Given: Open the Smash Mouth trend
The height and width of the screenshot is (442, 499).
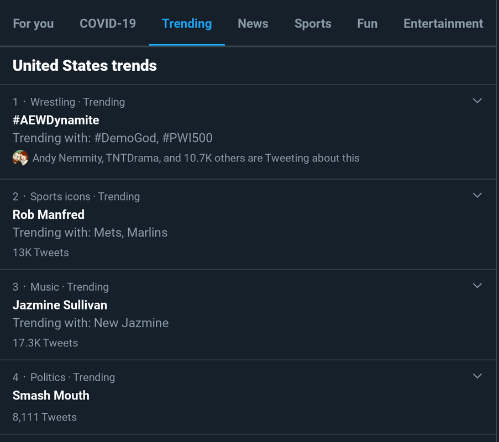Looking at the screenshot, I should 51,396.
